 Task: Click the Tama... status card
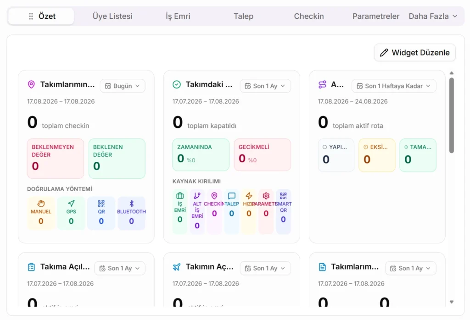(418, 155)
